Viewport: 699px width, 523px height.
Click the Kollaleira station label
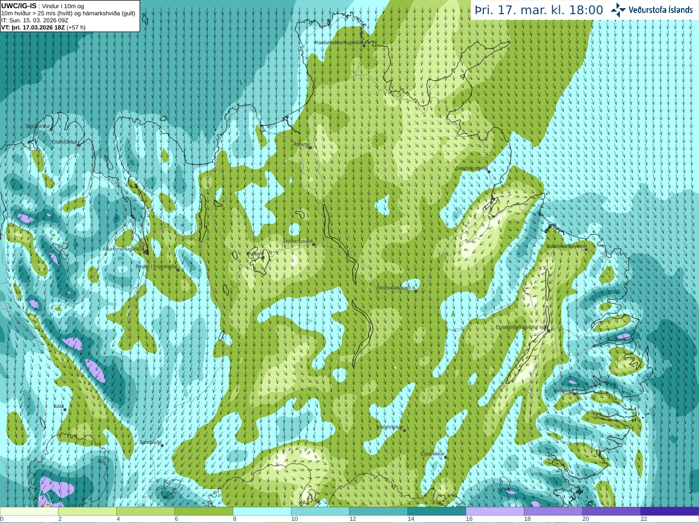564,390
